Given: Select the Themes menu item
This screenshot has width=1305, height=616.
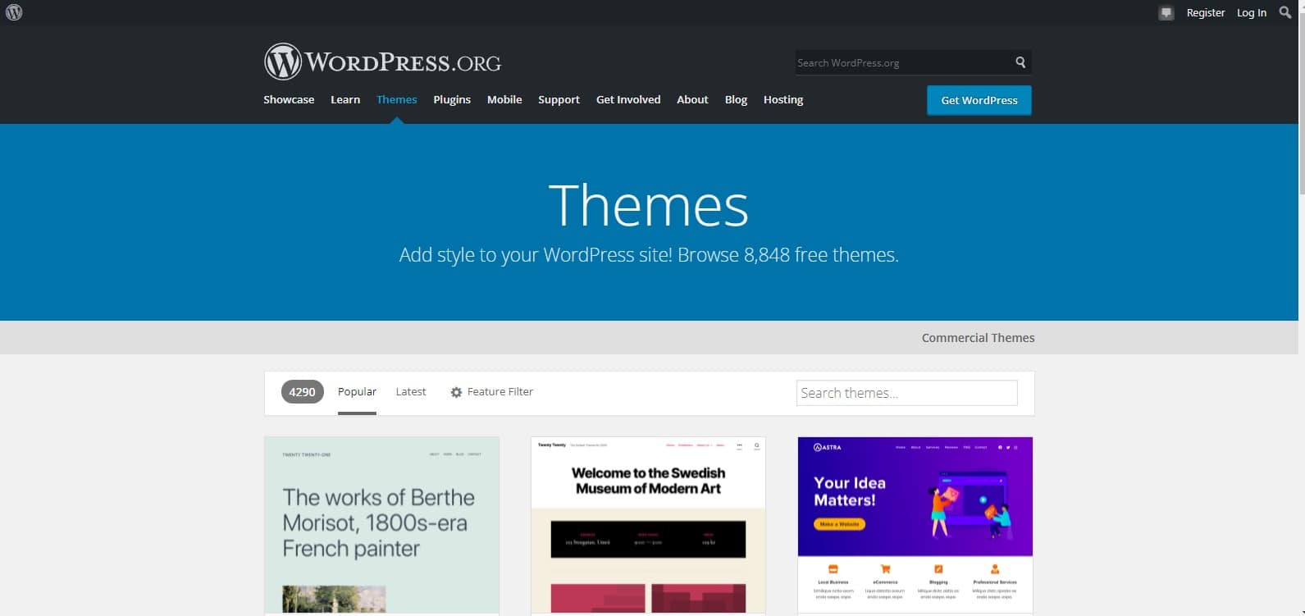Looking at the screenshot, I should 397,99.
